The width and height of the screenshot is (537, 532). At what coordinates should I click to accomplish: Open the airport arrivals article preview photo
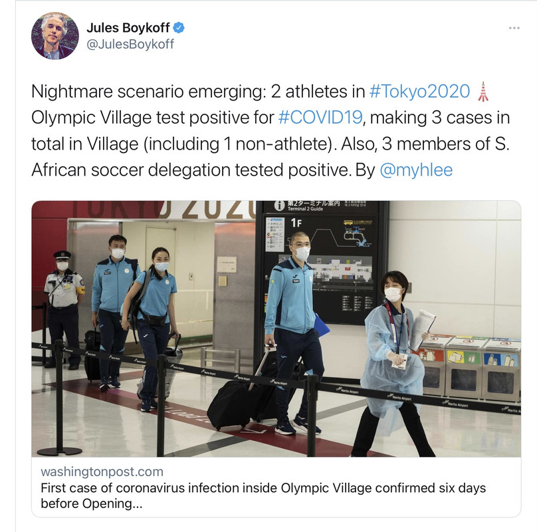[x=276, y=329]
